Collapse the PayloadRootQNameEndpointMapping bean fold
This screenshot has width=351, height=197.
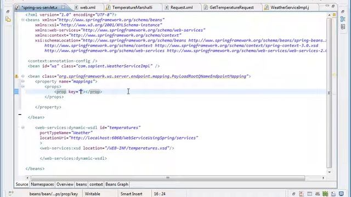23,77
